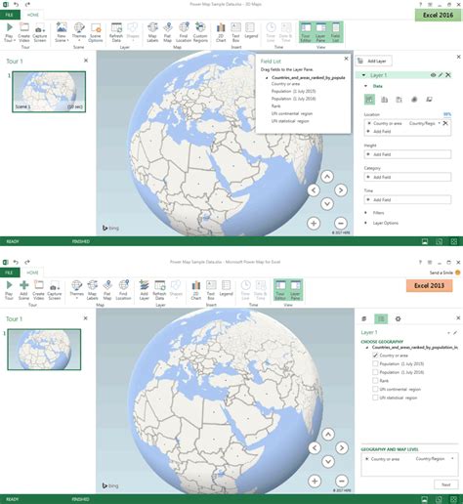Expand Layer Options in the Excel 2016 Layer Pane
Viewport: 463px width, 504px height.
365,223
